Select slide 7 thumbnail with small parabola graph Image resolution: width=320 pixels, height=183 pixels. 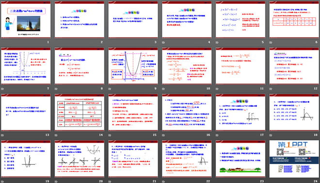(26, 66)
